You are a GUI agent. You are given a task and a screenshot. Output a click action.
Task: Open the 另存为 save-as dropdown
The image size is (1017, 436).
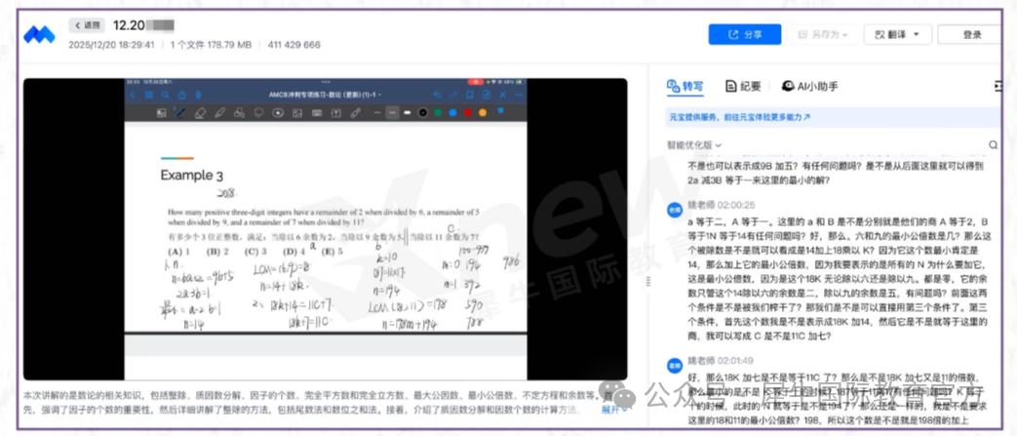click(x=822, y=34)
